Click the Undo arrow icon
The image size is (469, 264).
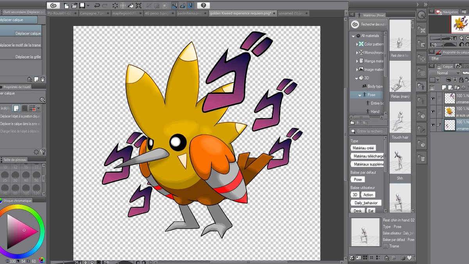tap(97, 5)
